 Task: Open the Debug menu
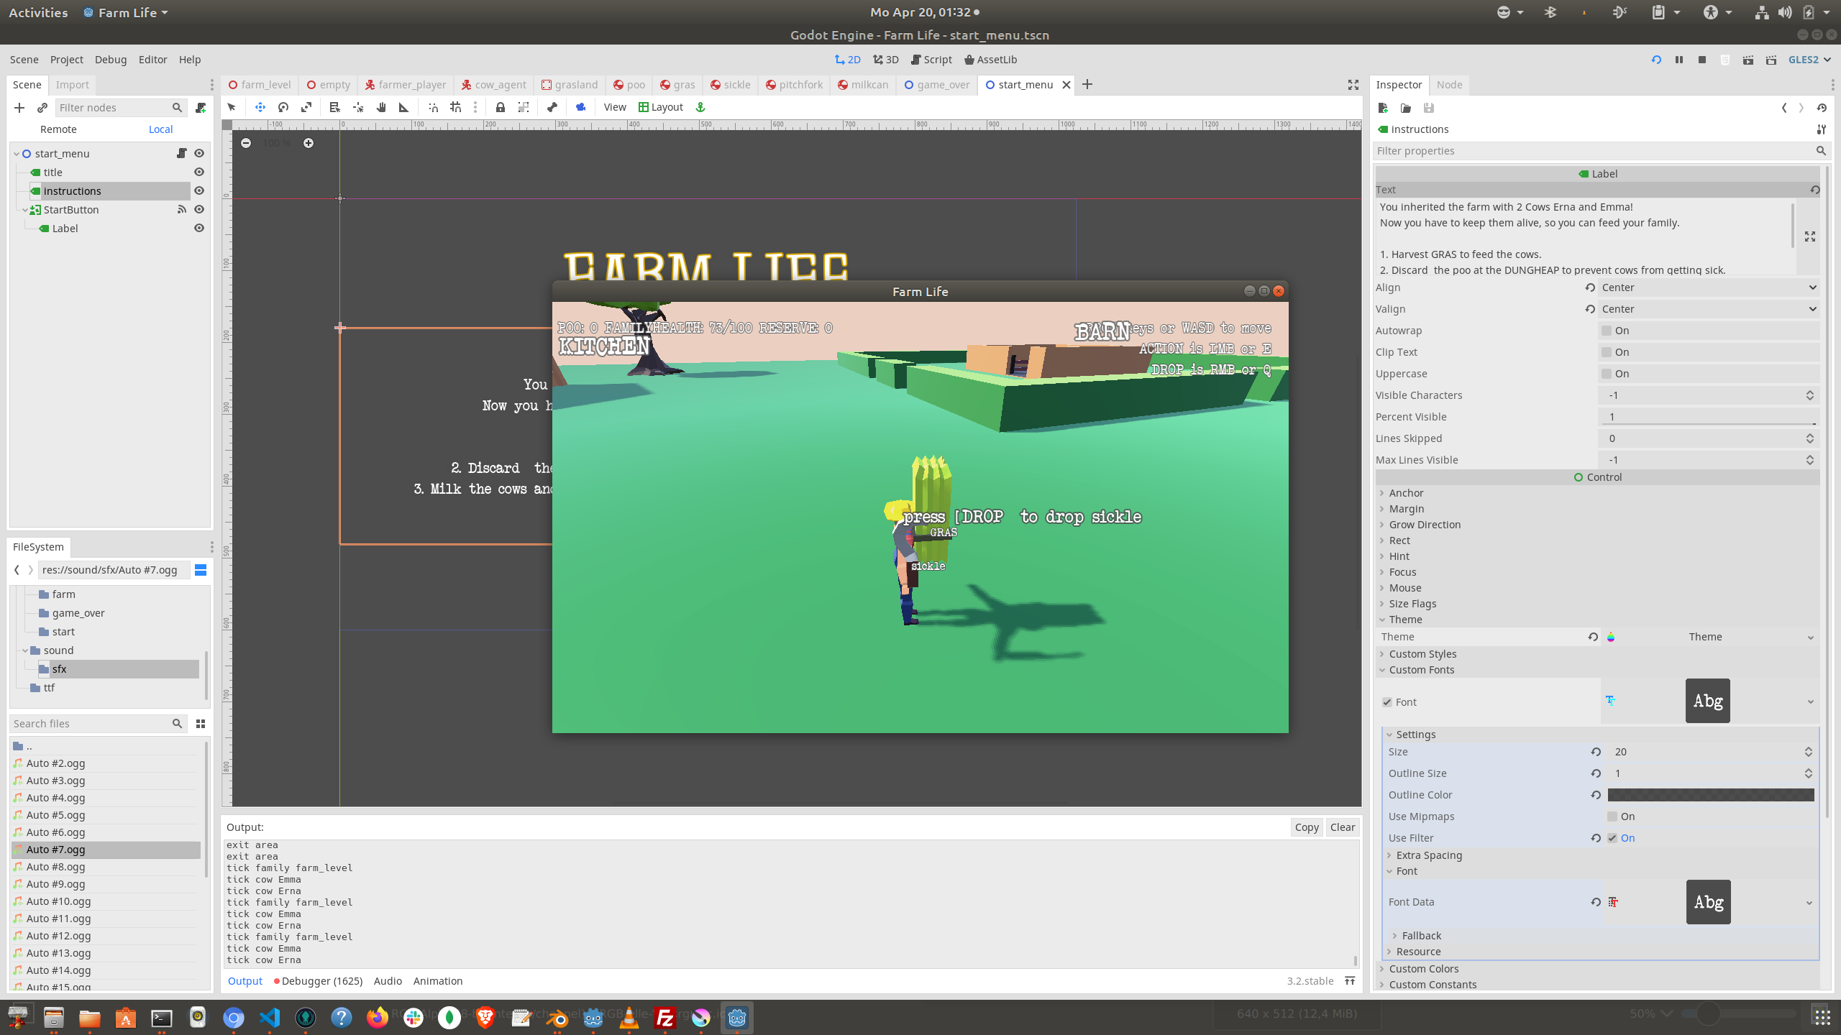pos(110,60)
